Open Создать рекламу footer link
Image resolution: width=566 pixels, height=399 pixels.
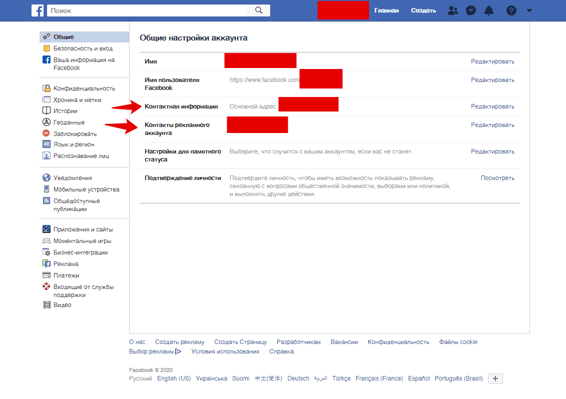coord(180,342)
